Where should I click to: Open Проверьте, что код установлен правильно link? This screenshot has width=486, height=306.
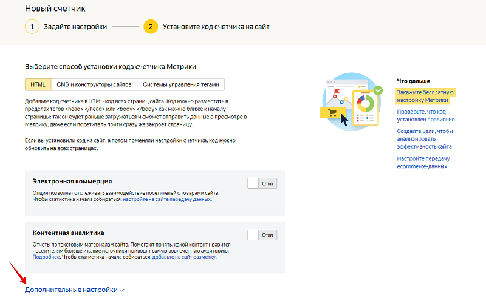(x=426, y=115)
